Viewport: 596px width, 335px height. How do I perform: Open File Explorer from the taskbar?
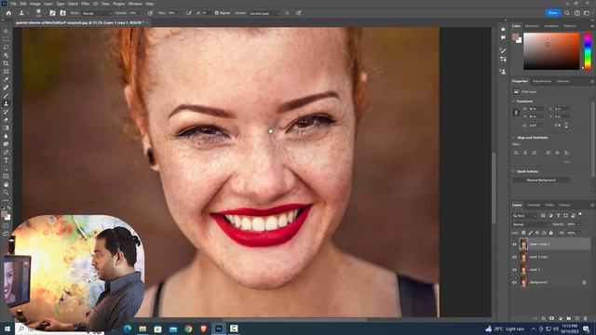coord(142,328)
